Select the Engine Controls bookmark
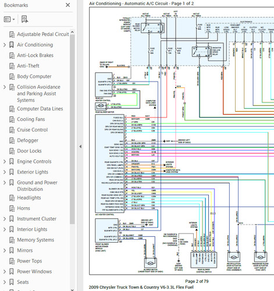The width and height of the screenshot is (274, 291). point(34,161)
